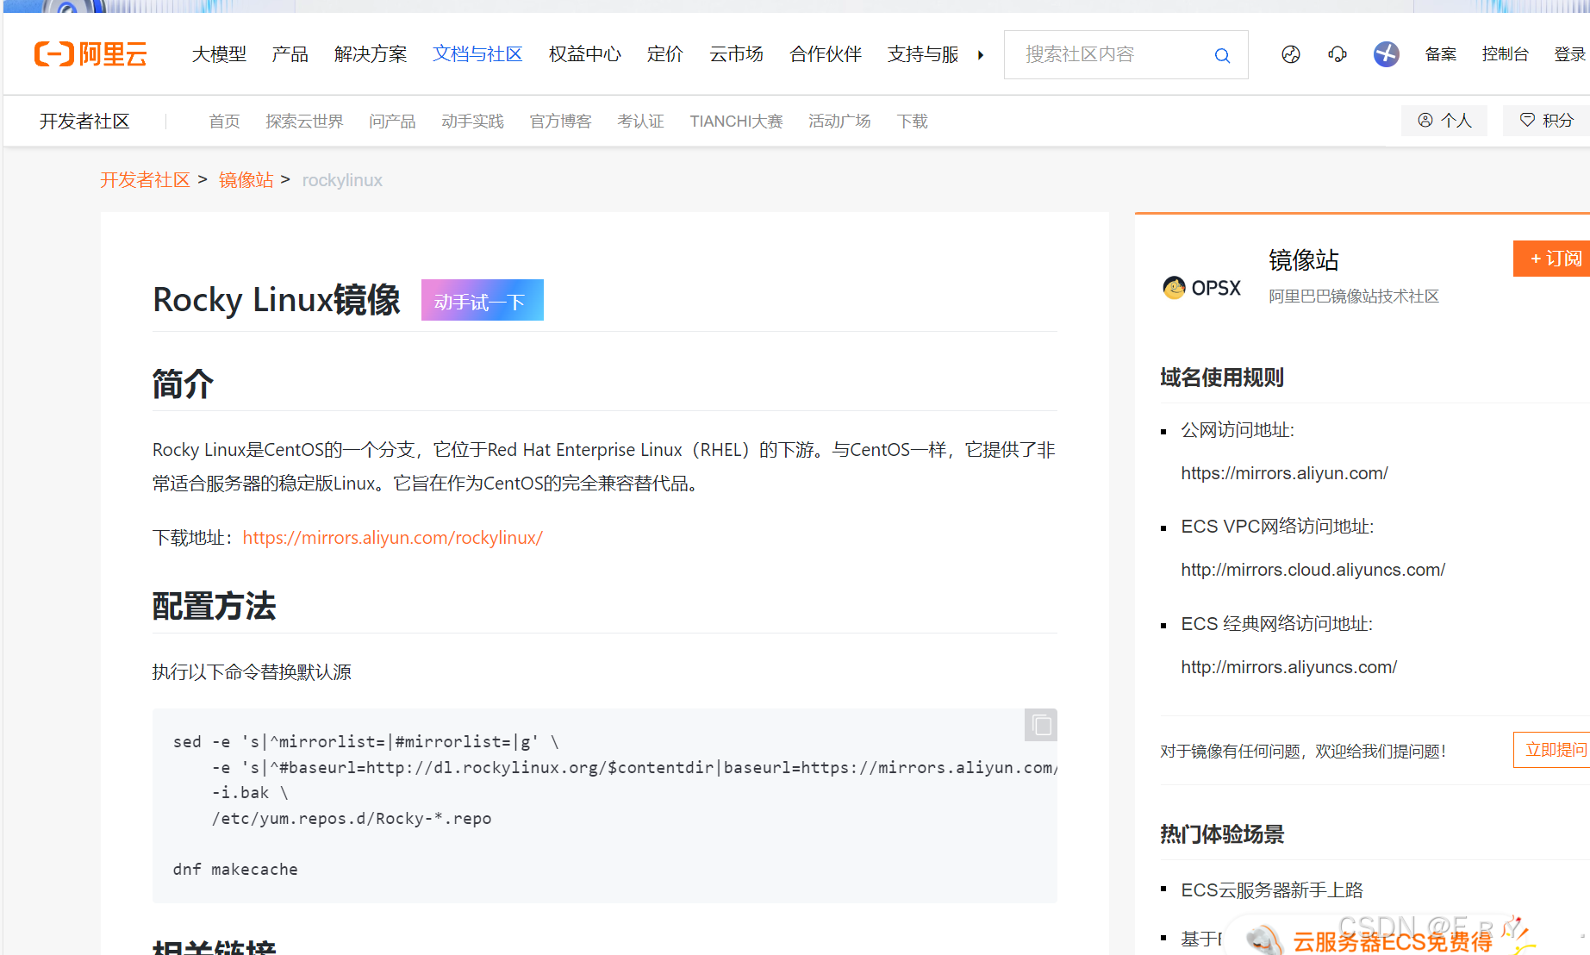The height and width of the screenshot is (955, 1590).
Task: Click the 备案 link
Action: (x=1441, y=54)
